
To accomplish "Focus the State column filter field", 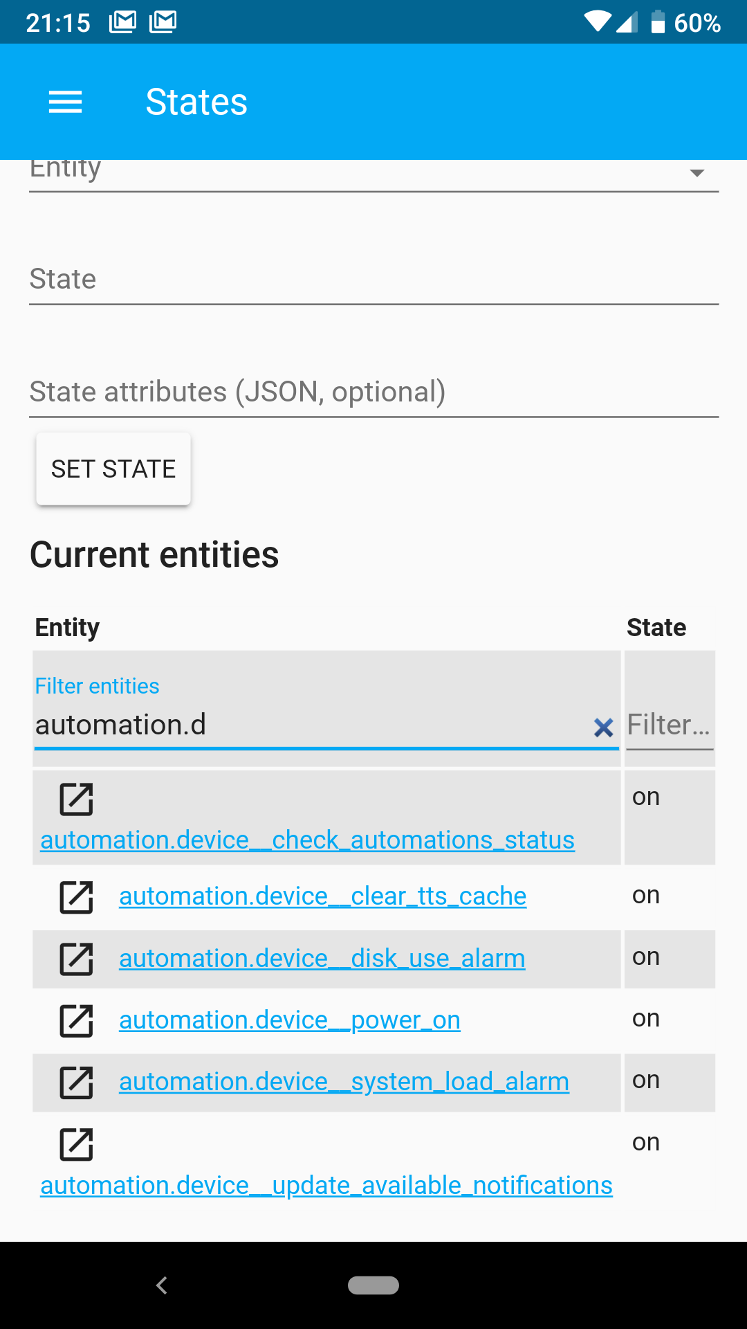I will (669, 725).
